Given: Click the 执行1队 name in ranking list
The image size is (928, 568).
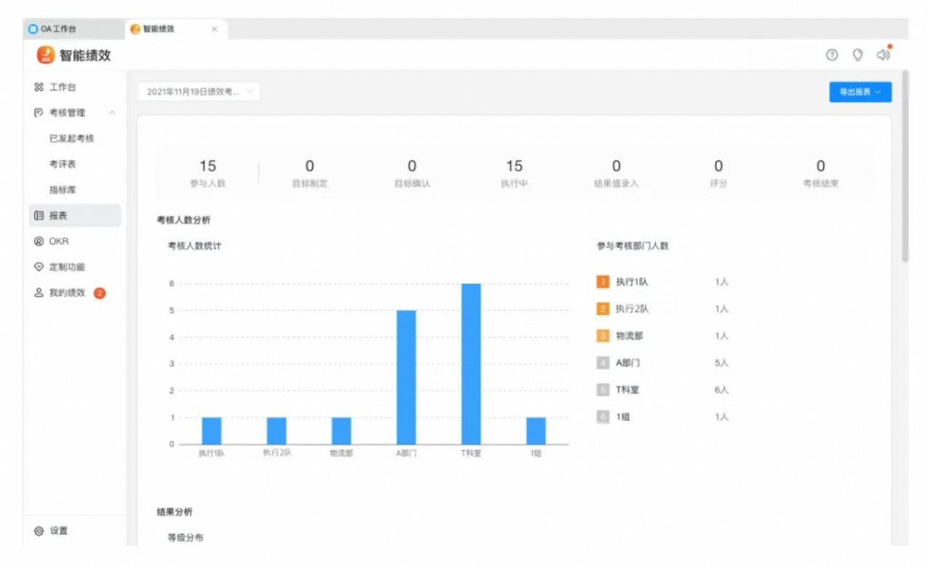Looking at the screenshot, I should [632, 281].
